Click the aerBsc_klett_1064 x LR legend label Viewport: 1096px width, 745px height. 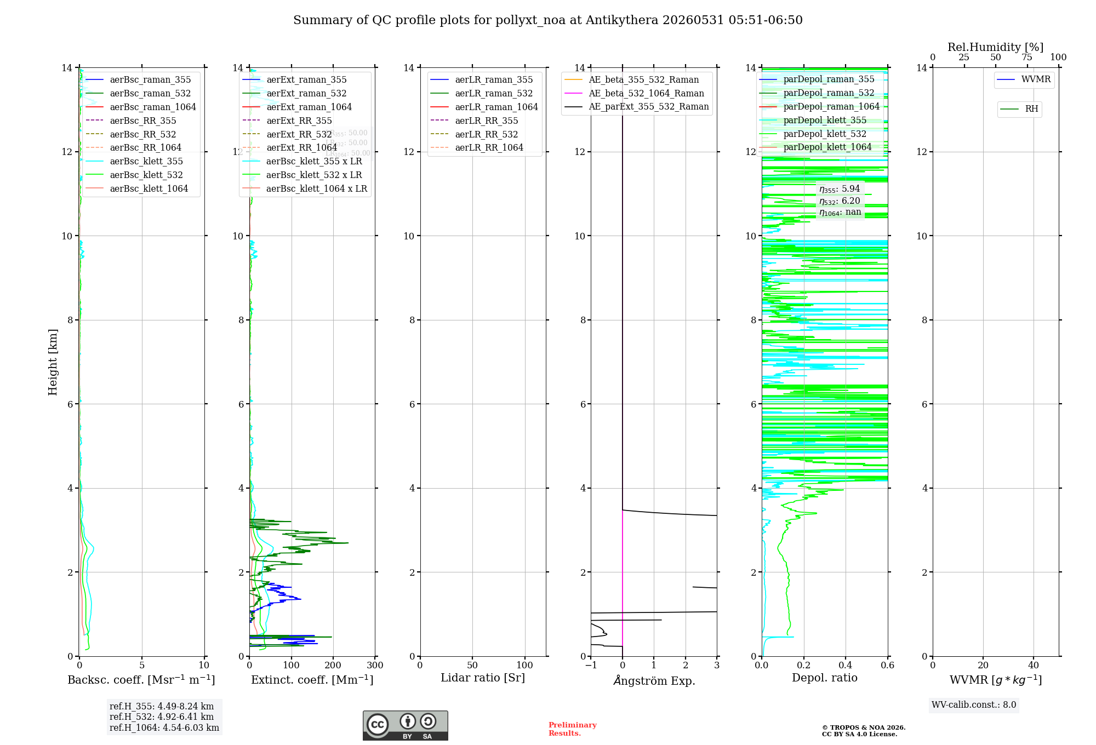coord(317,189)
